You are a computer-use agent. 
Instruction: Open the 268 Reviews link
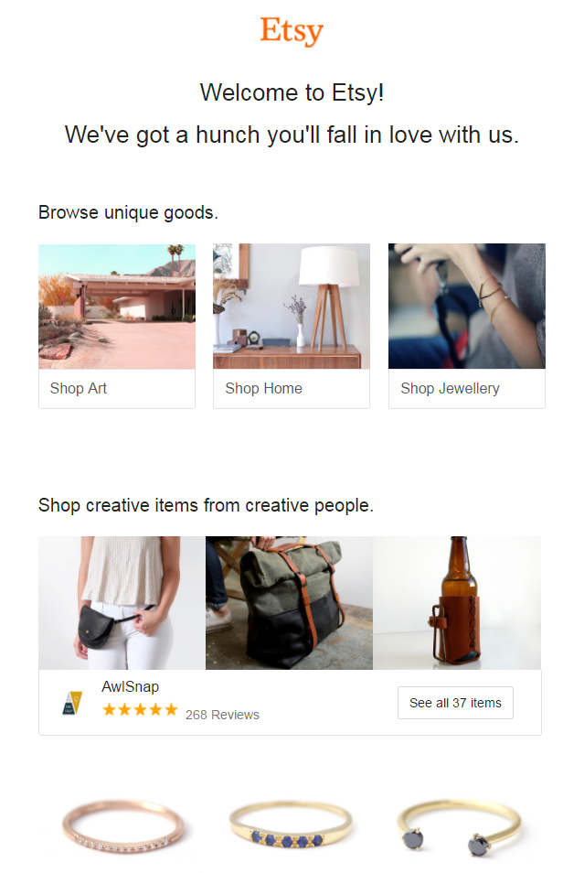(x=222, y=715)
